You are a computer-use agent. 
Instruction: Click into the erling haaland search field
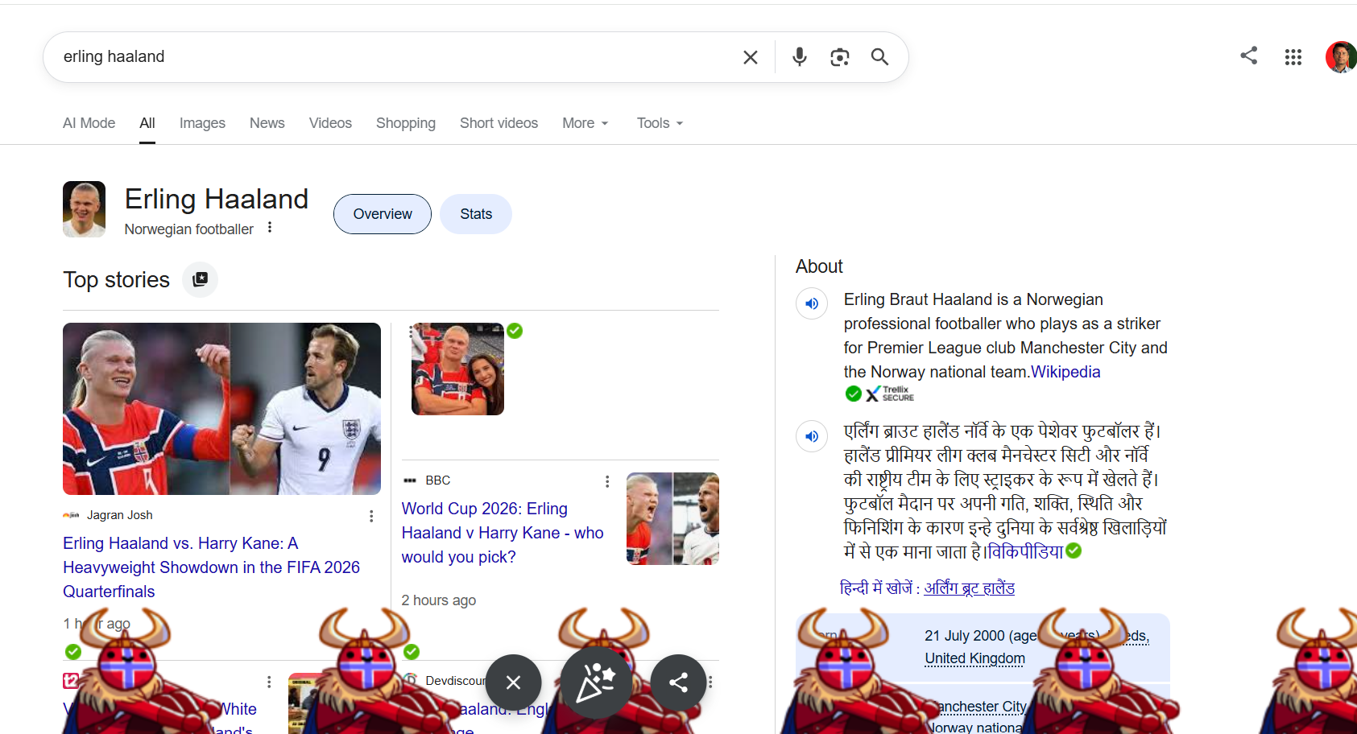pyautogui.click(x=395, y=57)
